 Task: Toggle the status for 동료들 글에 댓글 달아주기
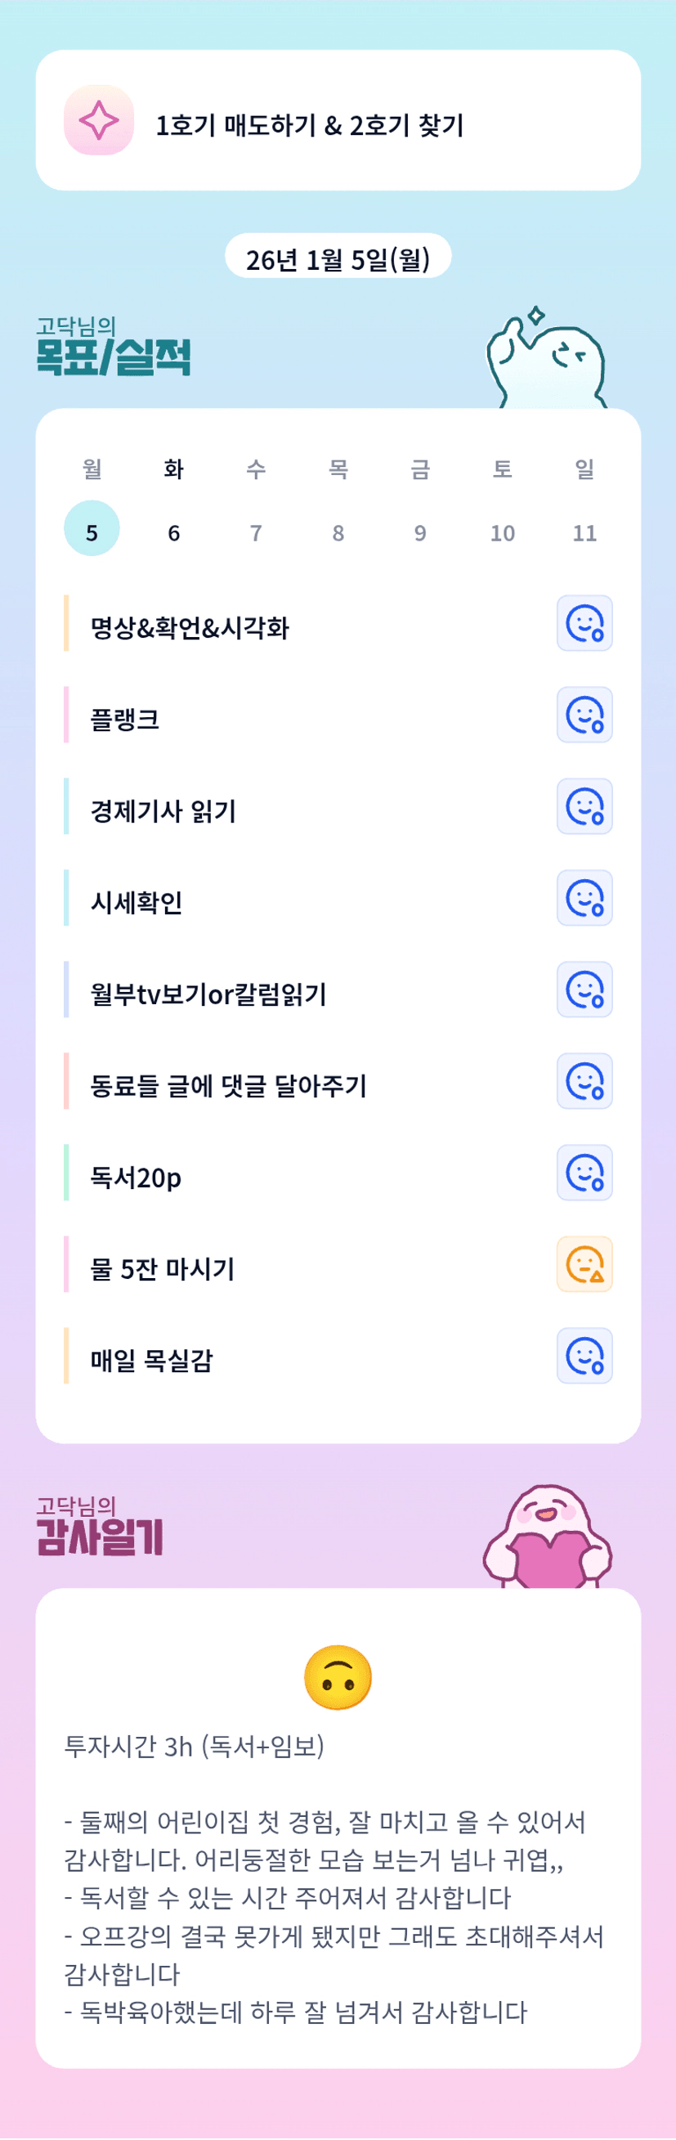pyautogui.click(x=584, y=1082)
